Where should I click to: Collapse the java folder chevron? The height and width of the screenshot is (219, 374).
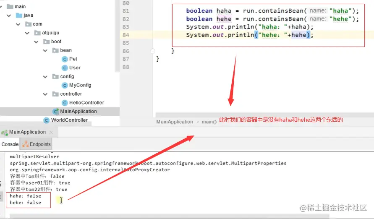(x=9, y=16)
